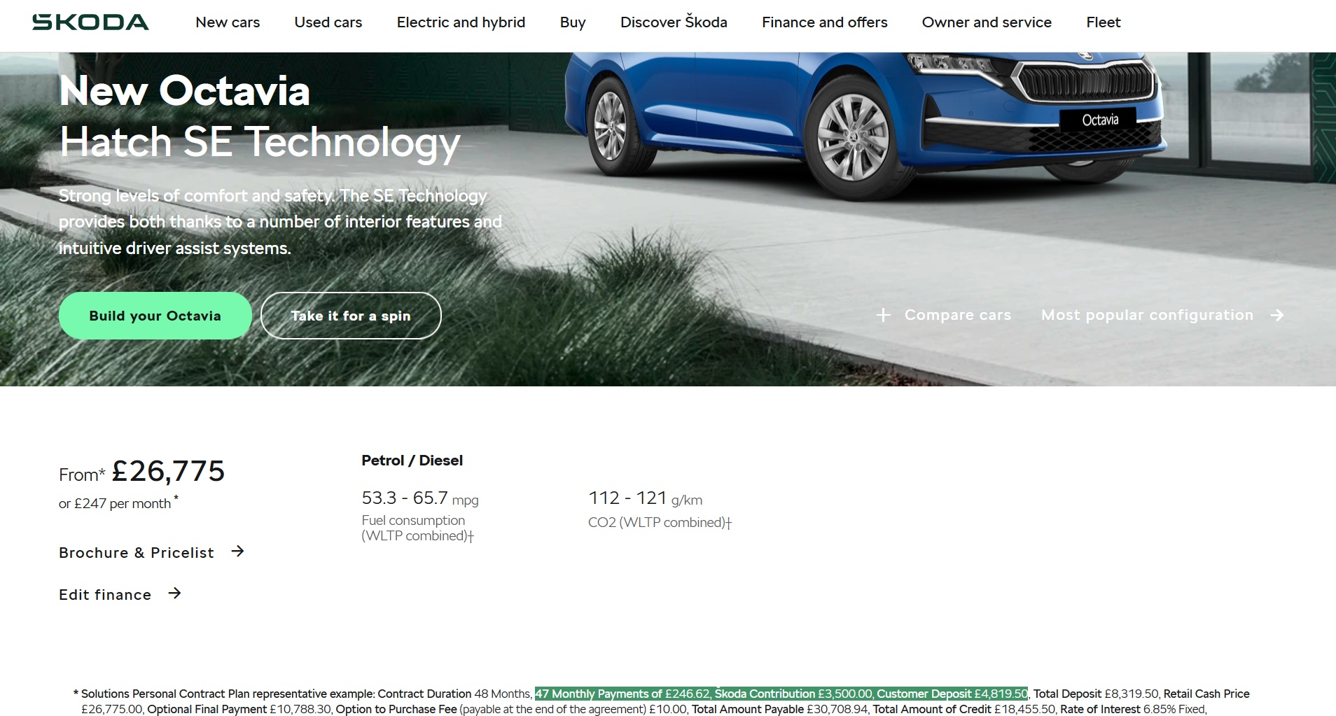Click the Optional Final Payment £10,788.30 text
Viewport: 1336px width, 716px height.
(x=239, y=709)
